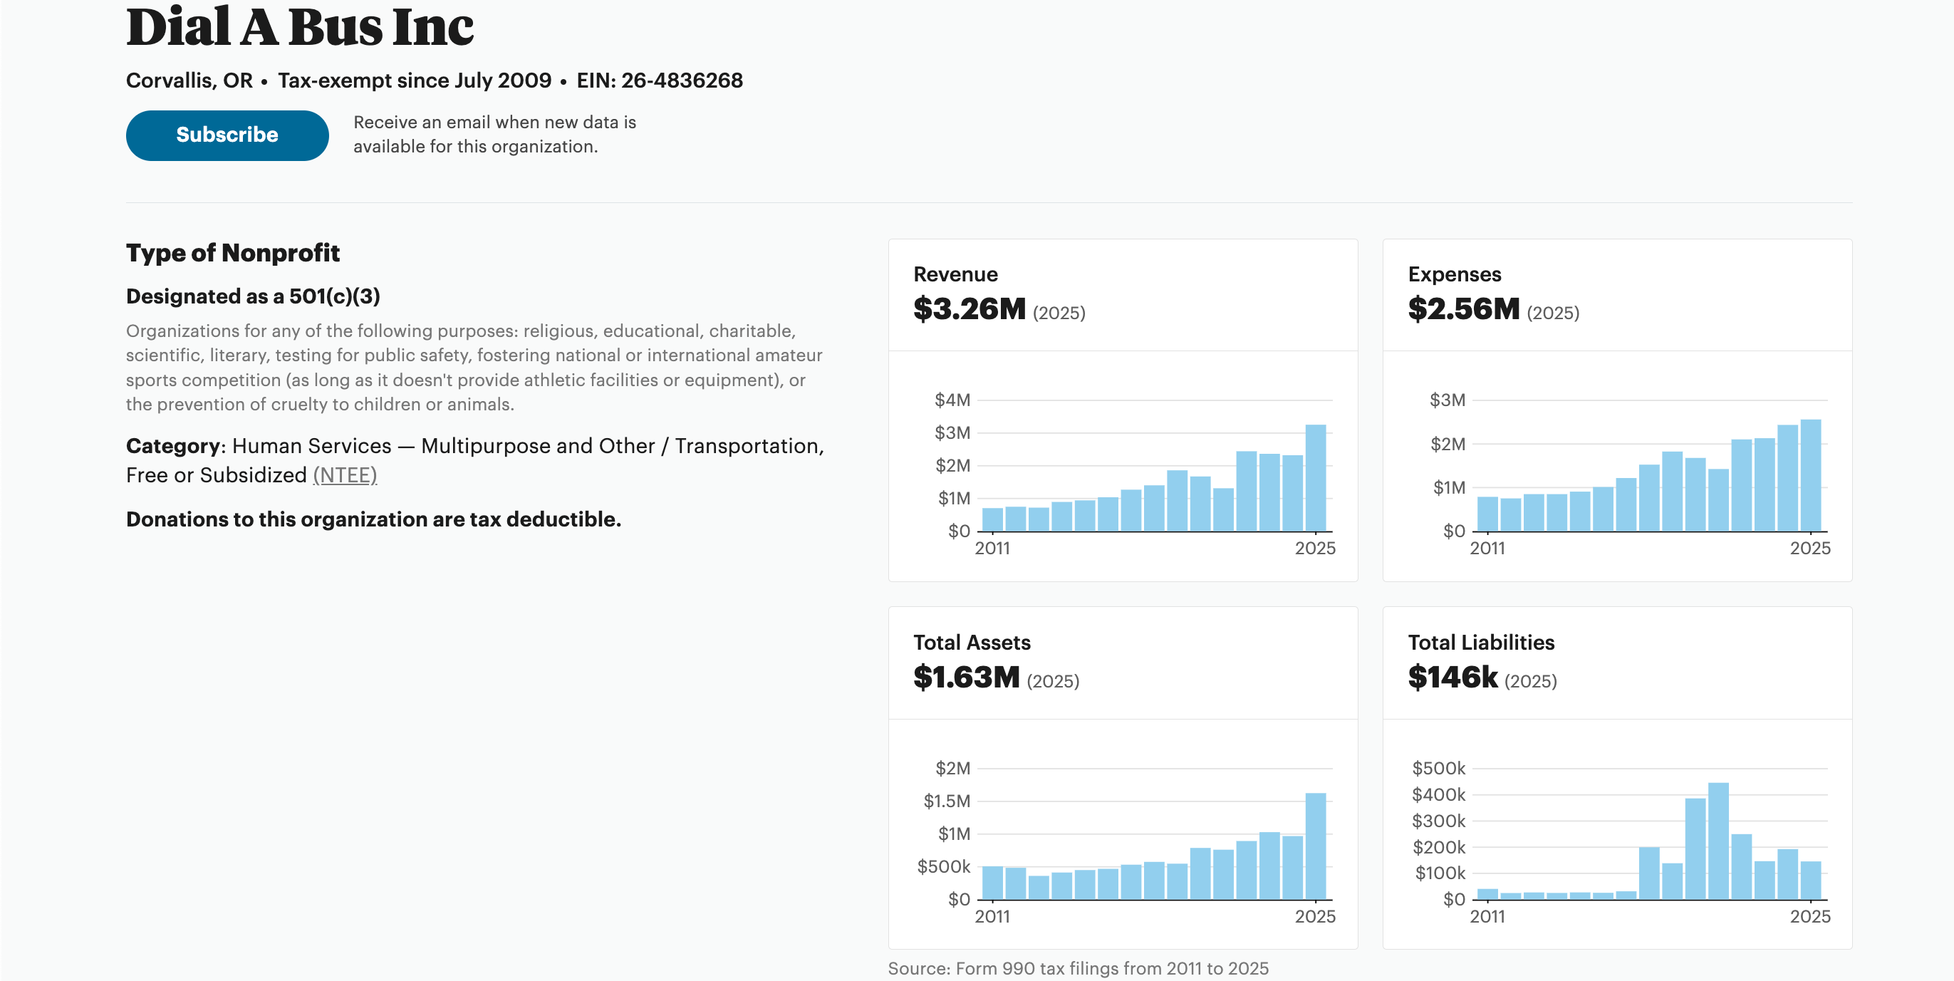Screen dimensions: 1954x981
Task: Click the Total Liabilities $146k figure
Action: pyautogui.click(x=1452, y=677)
